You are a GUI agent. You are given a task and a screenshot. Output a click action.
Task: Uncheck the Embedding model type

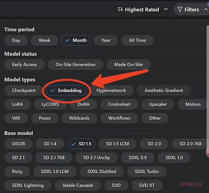[66, 90]
